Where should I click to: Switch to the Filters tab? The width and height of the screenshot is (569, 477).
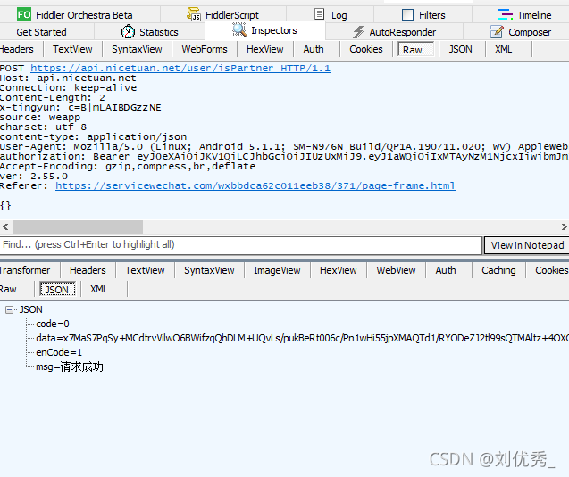click(x=423, y=15)
